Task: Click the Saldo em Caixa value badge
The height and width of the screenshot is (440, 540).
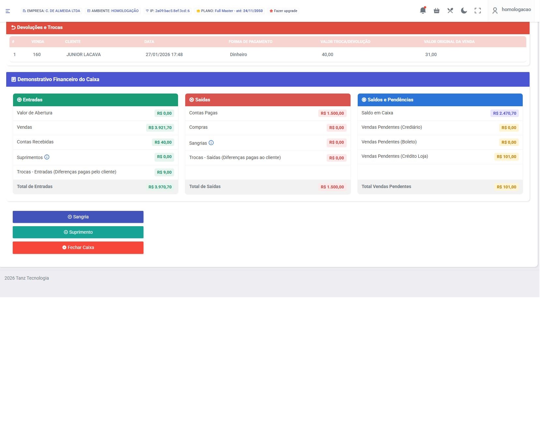Action: tap(504, 113)
